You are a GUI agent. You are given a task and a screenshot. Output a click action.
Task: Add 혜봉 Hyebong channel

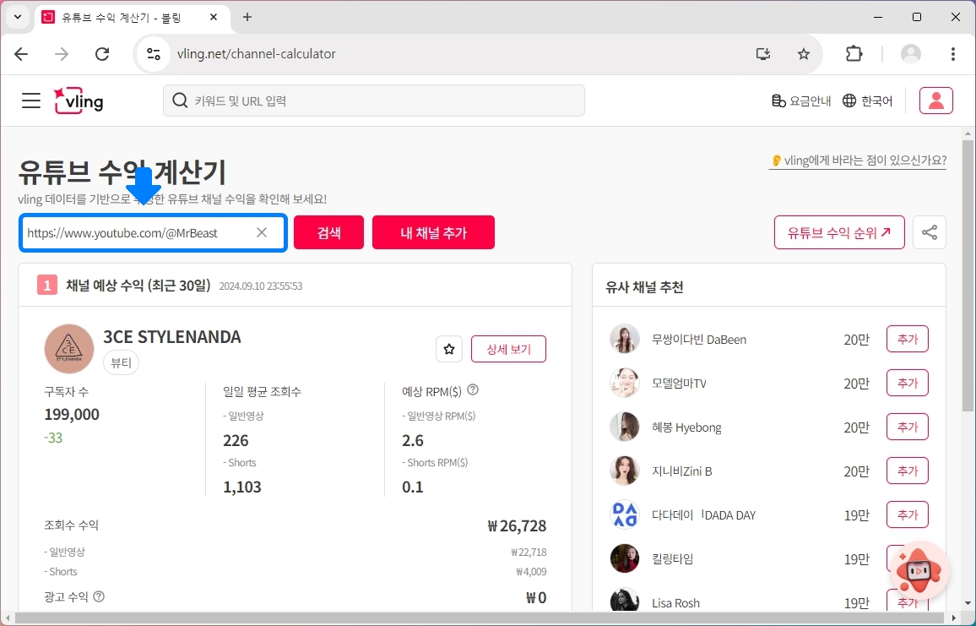(x=907, y=427)
